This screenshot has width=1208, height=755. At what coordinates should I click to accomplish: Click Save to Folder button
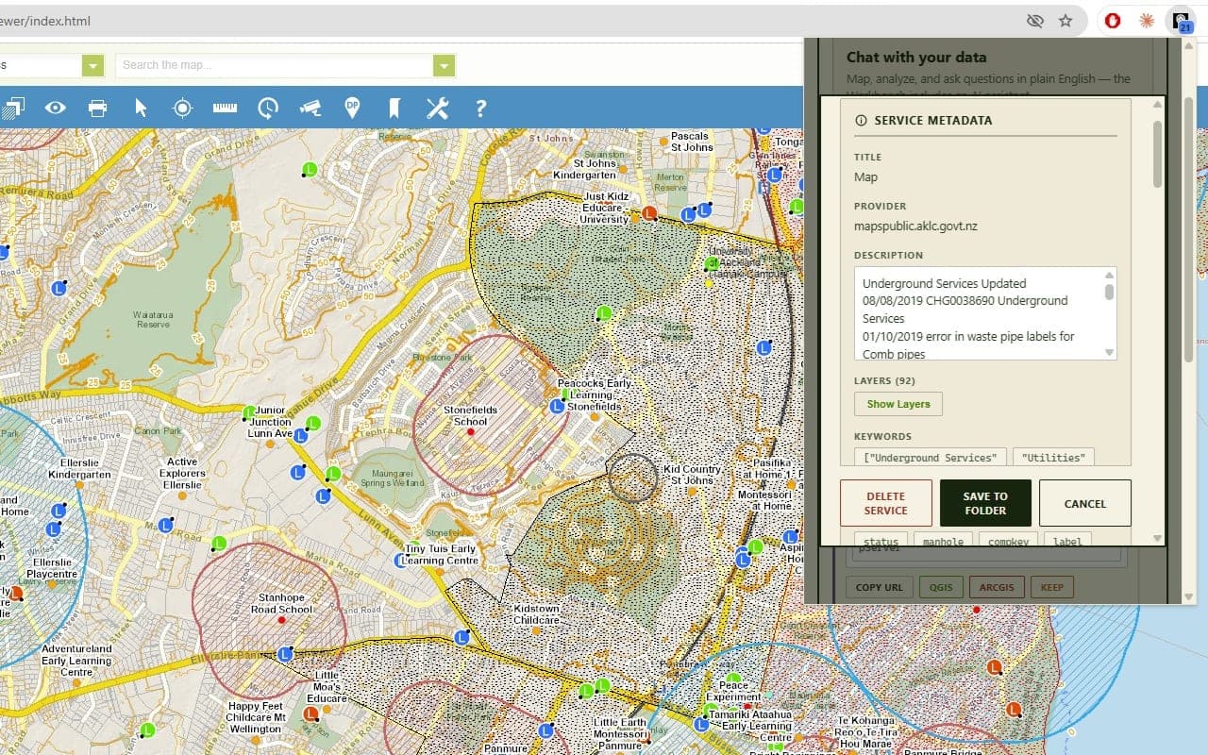[985, 503]
